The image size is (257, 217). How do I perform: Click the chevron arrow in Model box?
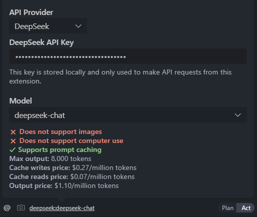click(x=237, y=115)
